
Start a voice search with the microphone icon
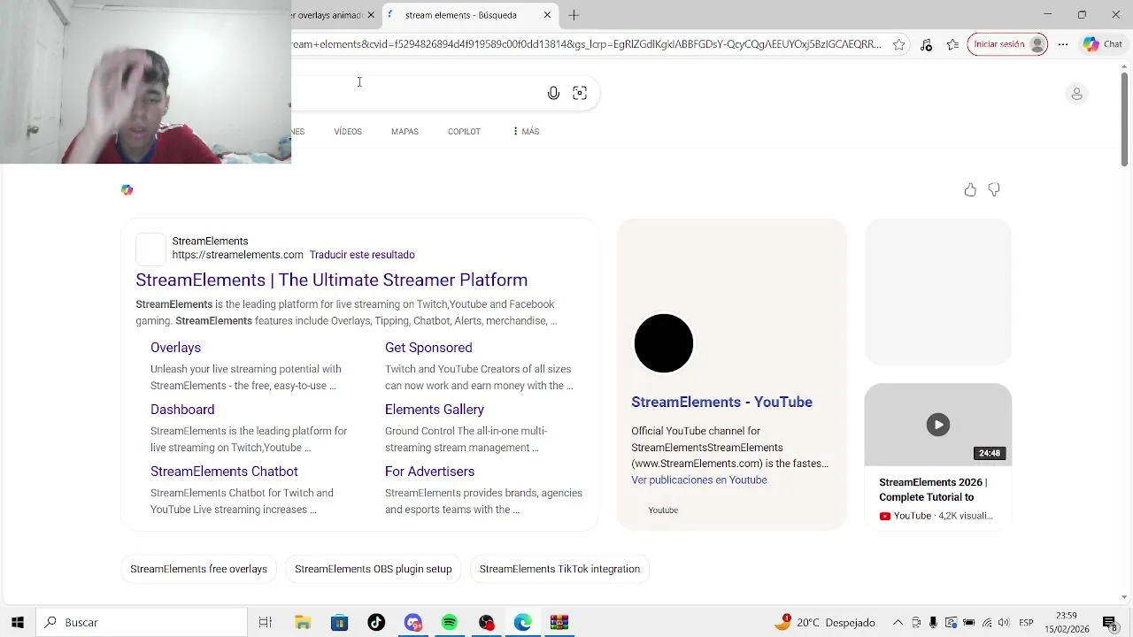pos(553,93)
